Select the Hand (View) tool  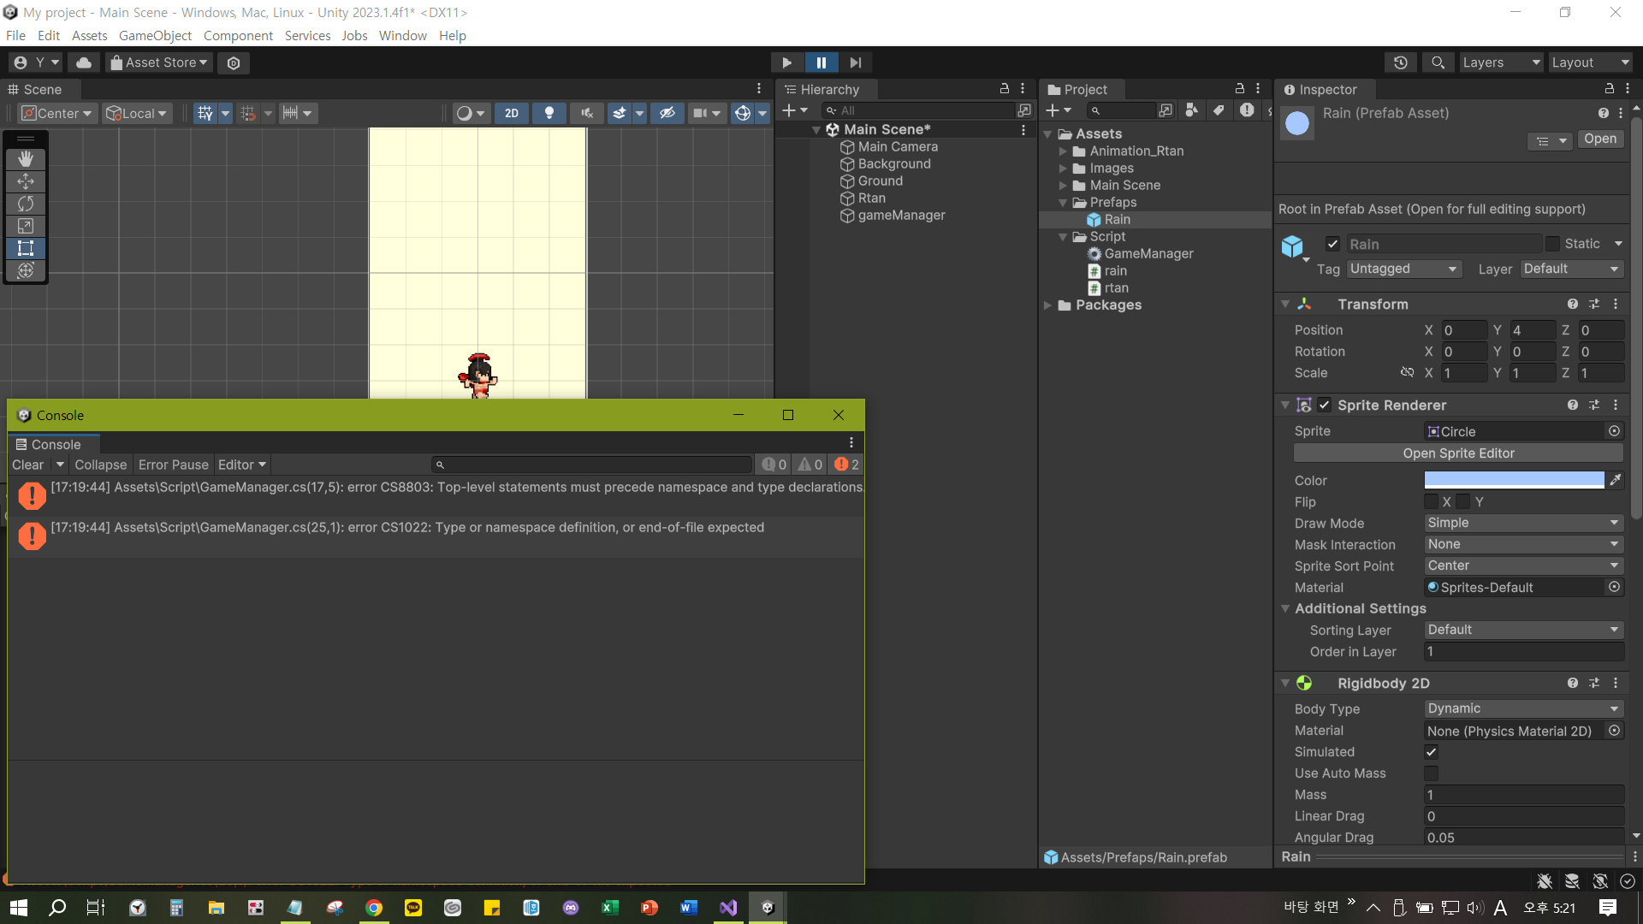pos(26,159)
